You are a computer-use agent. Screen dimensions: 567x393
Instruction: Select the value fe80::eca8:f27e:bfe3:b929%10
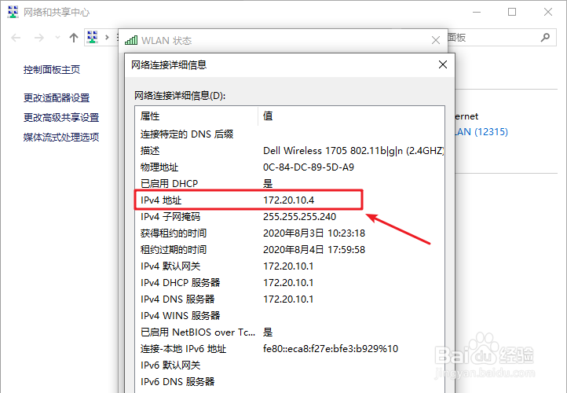(x=331, y=349)
